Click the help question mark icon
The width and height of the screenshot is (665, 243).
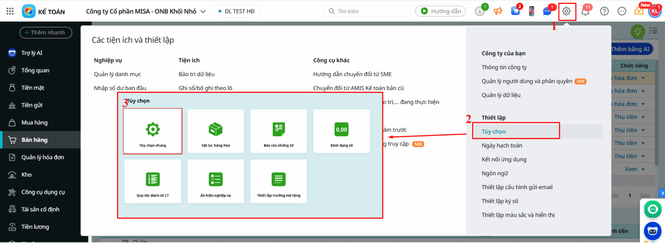tap(604, 11)
